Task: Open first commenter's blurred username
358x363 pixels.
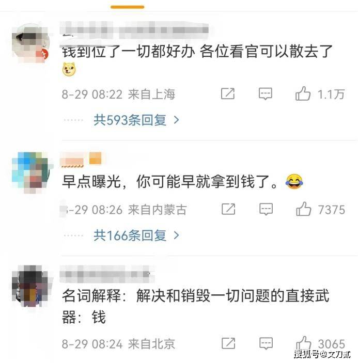Action: tap(134, 30)
